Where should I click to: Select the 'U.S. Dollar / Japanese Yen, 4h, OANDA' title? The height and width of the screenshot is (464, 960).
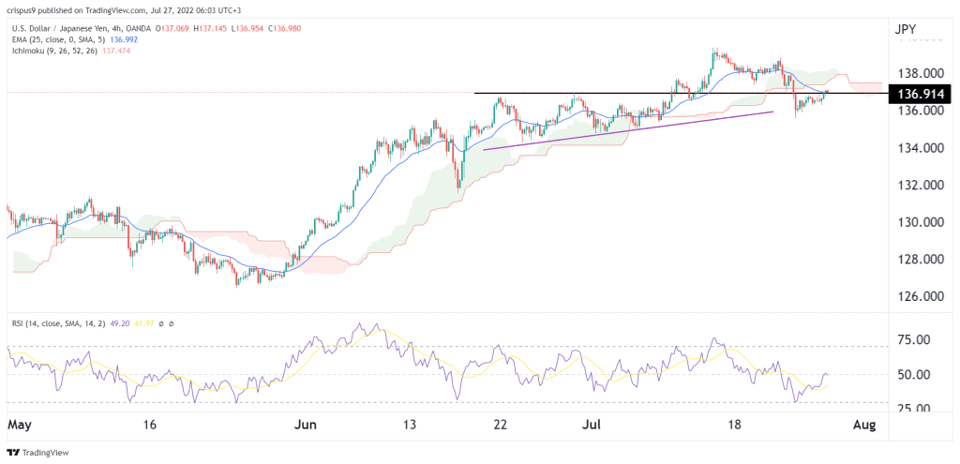(81, 29)
